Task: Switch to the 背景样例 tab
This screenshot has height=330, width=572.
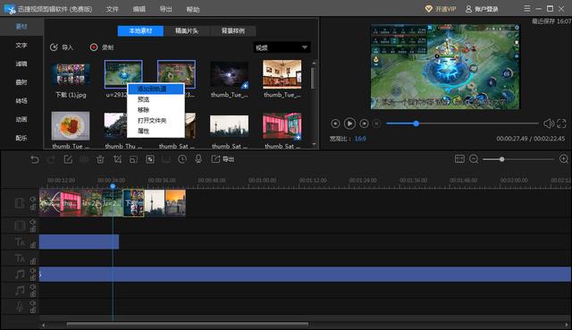Action: [x=232, y=31]
